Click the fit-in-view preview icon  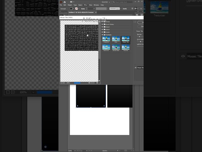point(62,83)
